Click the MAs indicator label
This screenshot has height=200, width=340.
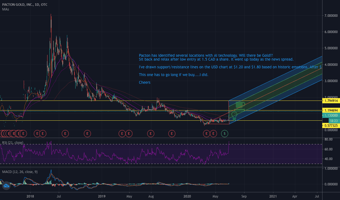pyautogui.click(x=5, y=9)
